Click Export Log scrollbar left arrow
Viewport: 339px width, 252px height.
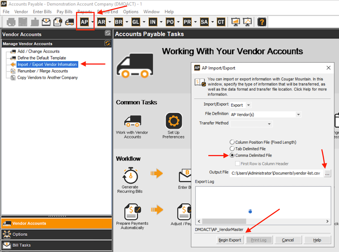coord(199,221)
